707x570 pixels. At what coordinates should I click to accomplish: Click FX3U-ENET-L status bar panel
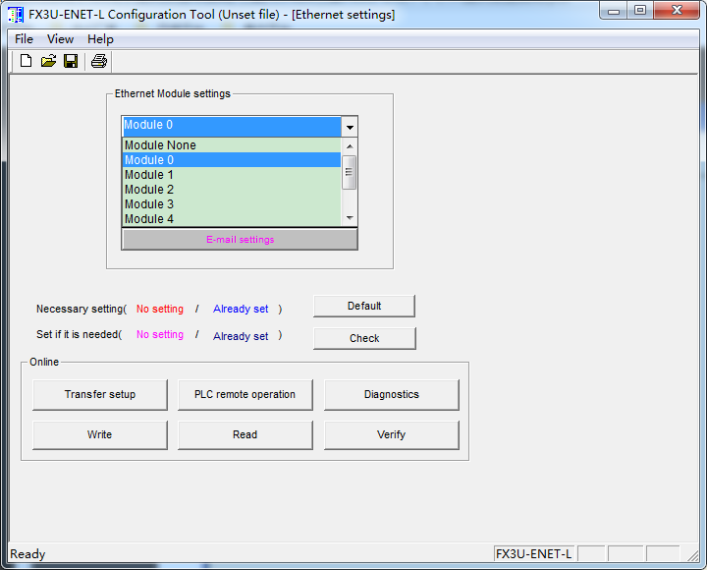(534, 553)
